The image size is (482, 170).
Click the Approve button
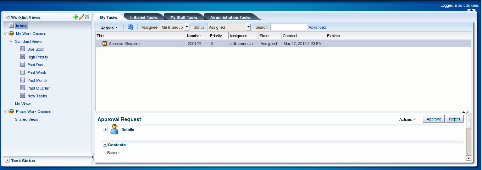(434, 119)
